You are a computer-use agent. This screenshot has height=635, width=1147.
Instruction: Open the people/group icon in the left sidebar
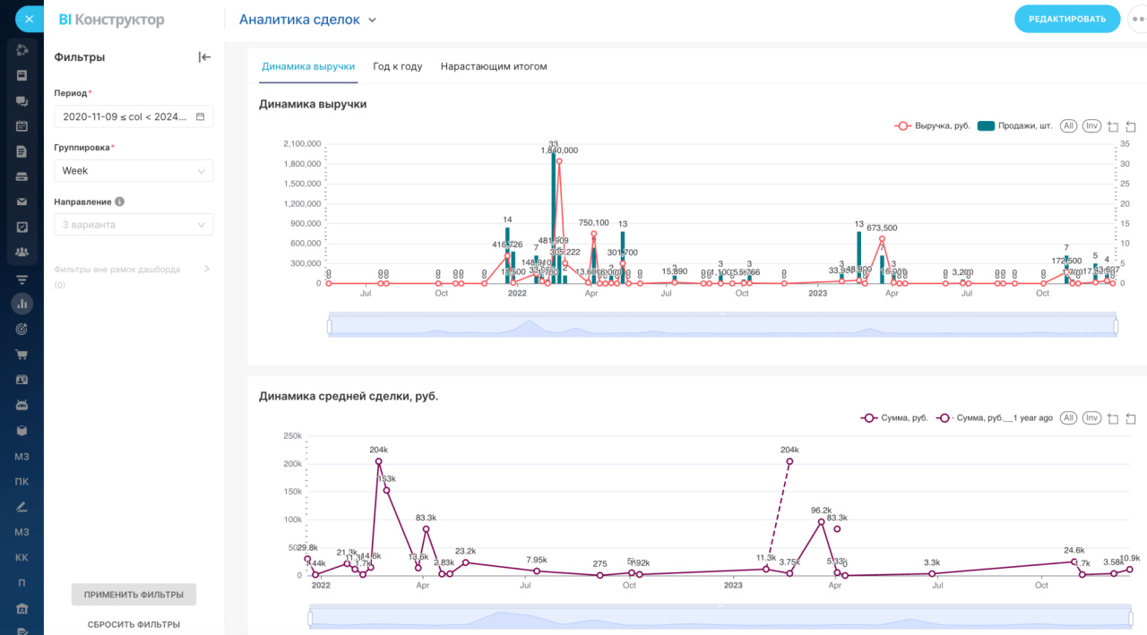tap(22, 253)
